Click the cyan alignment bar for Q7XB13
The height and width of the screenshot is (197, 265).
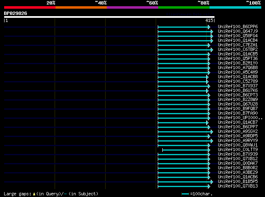click(x=183, y=187)
